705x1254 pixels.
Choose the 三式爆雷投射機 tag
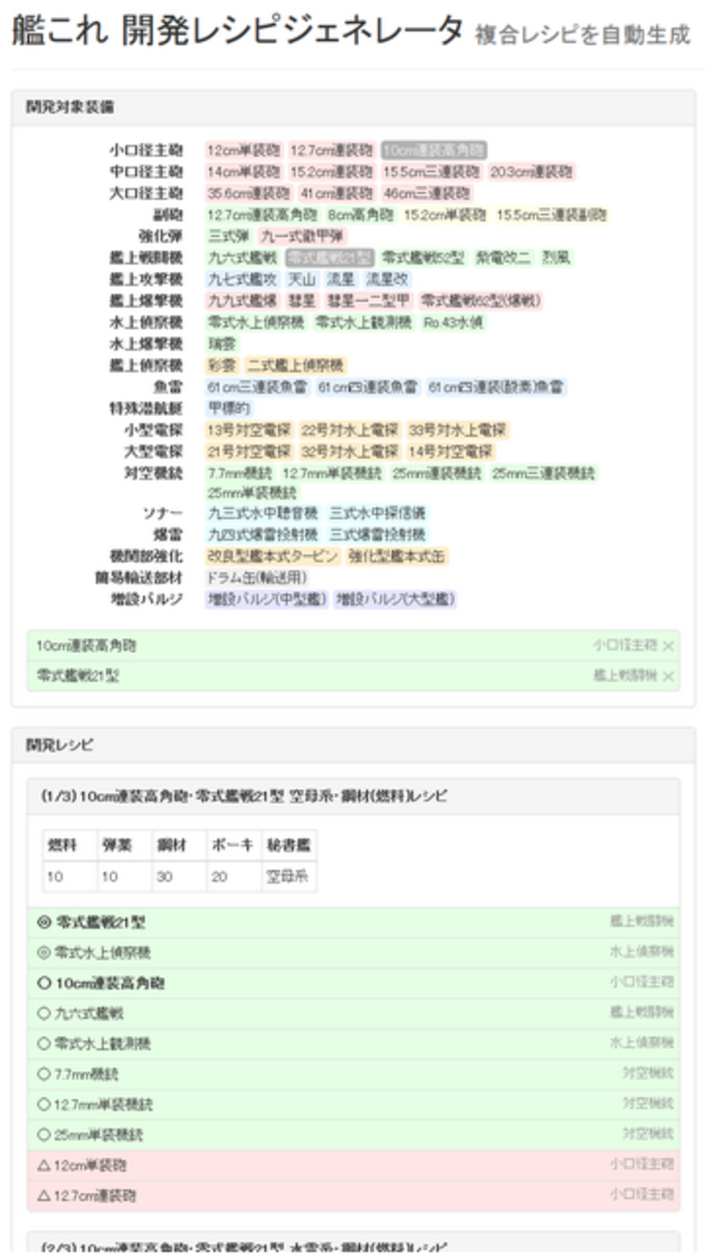[x=377, y=535]
